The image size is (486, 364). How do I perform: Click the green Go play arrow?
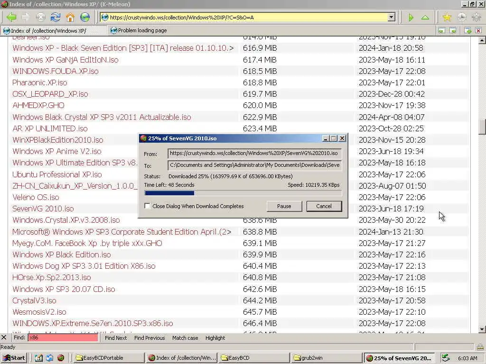pos(411,18)
